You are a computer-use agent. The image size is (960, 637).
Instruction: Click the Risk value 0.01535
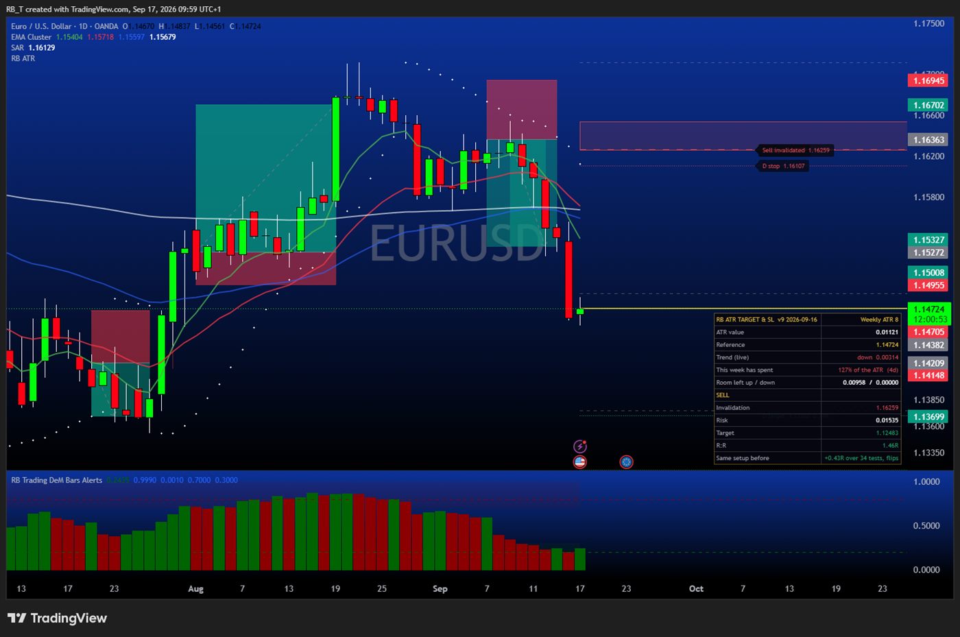click(887, 420)
